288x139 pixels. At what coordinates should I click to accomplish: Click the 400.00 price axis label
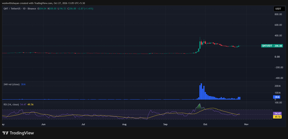(x=278, y=36)
